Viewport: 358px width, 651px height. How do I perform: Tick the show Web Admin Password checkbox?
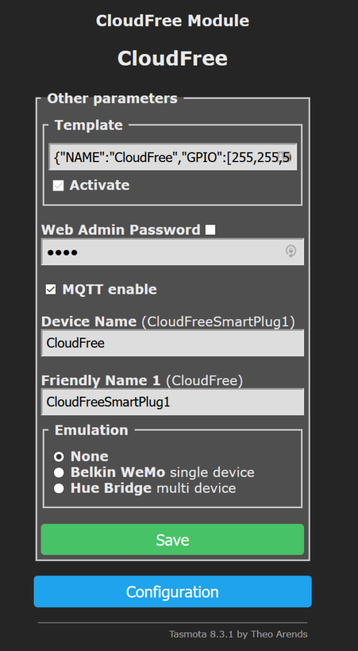(211, 230)
